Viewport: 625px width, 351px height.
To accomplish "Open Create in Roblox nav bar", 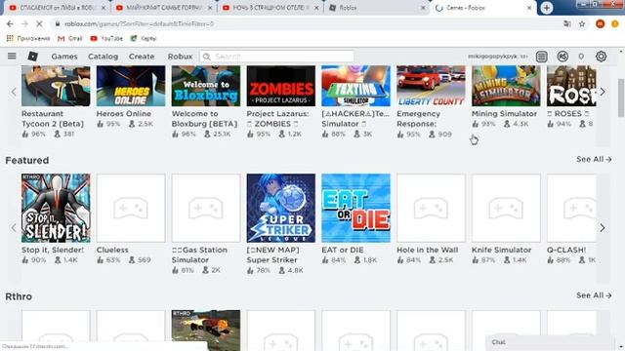I will [142, 57].
